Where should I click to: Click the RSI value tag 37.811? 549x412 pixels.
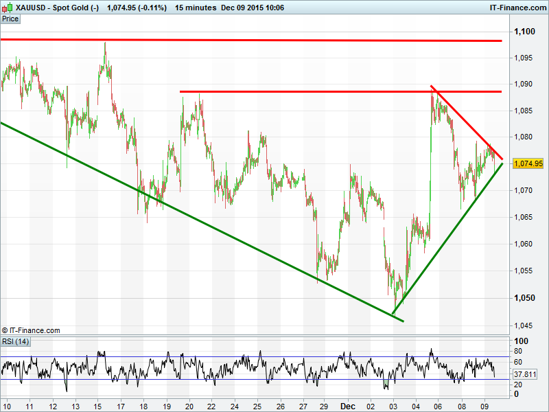(524, 374)
